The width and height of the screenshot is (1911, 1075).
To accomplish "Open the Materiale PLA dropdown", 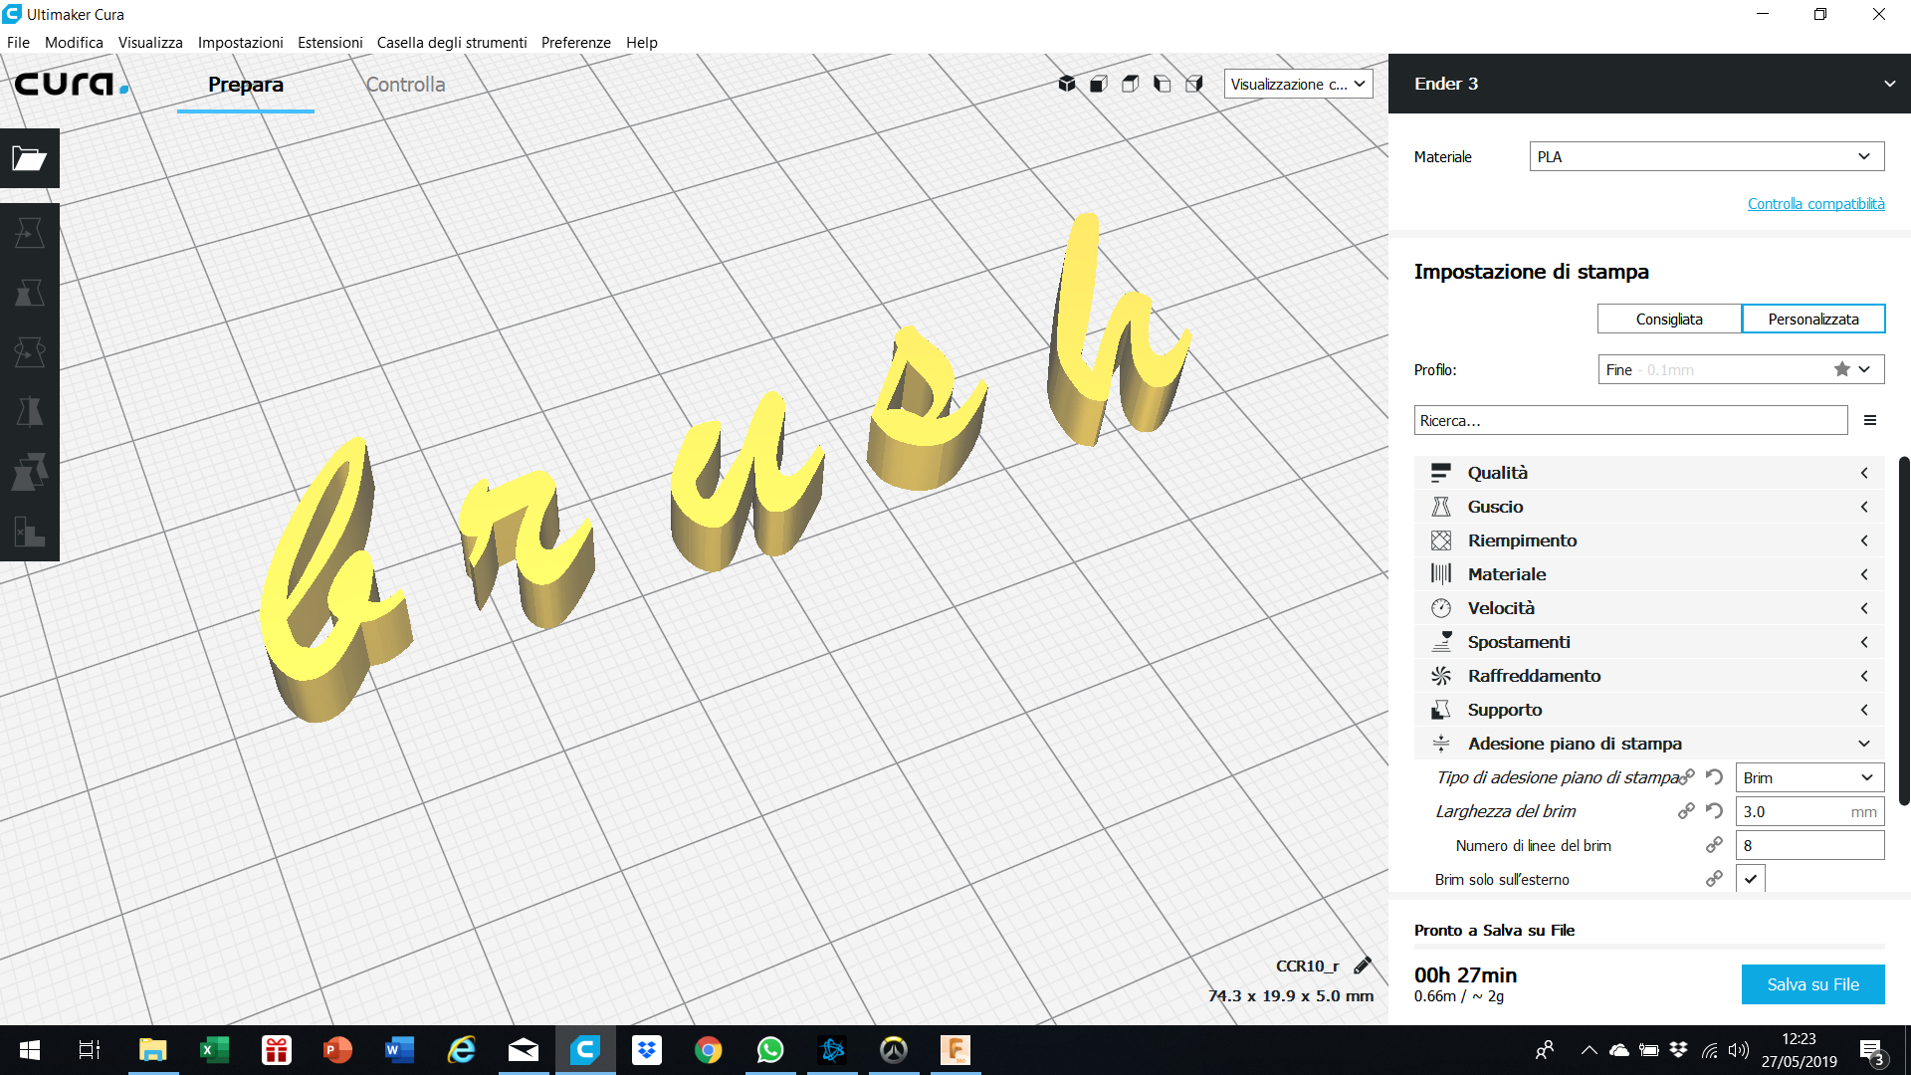I will pyautogui.click(x=1706, y=156).
